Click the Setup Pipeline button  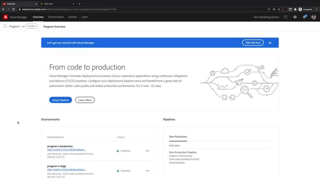(61, 100)
